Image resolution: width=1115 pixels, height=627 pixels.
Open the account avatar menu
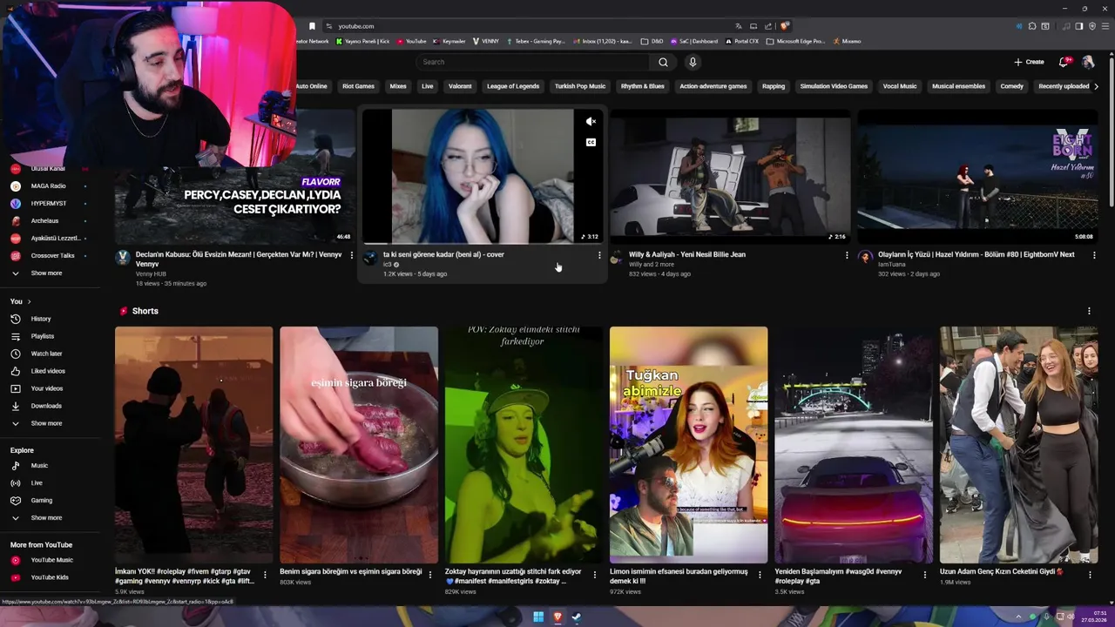(1087, 62)
